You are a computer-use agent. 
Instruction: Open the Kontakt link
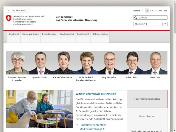pyautogui.click(x=136, y=11)
